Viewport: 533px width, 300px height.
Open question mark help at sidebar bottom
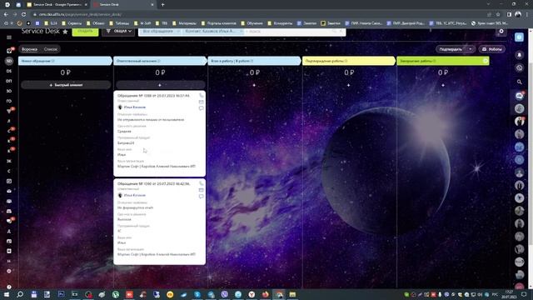(9, 287)
